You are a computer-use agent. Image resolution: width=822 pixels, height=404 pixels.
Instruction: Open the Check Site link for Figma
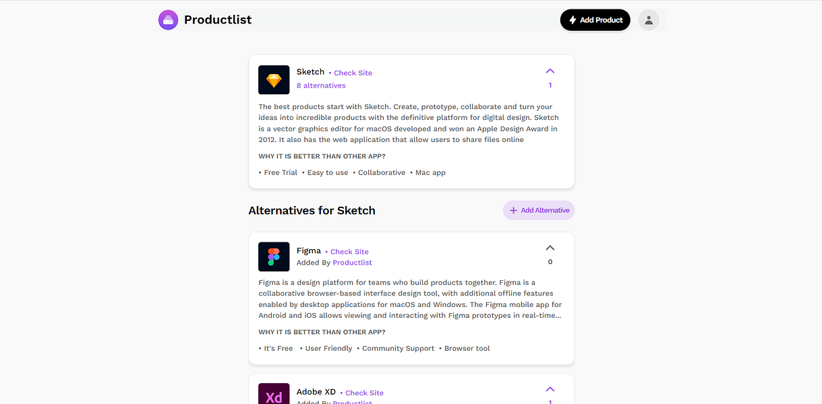click(349, 251)
